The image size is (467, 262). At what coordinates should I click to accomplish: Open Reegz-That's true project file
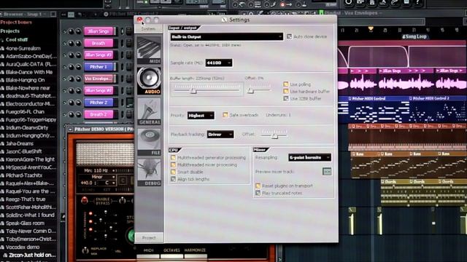click(x=26, y=199)
